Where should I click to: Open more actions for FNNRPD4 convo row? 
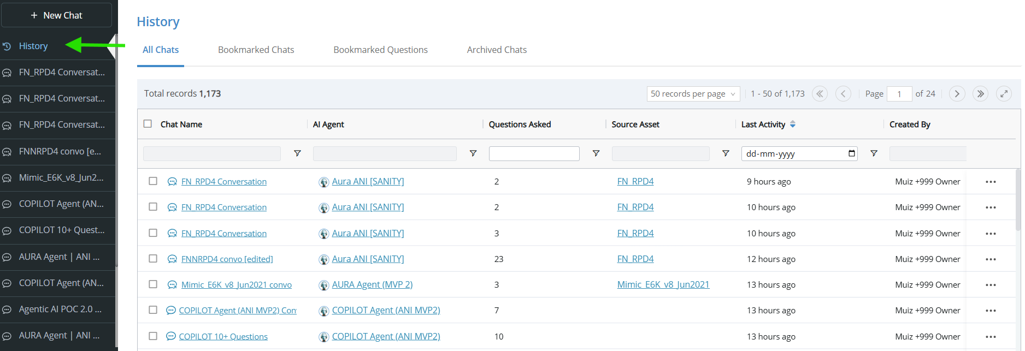pos(991,259)
